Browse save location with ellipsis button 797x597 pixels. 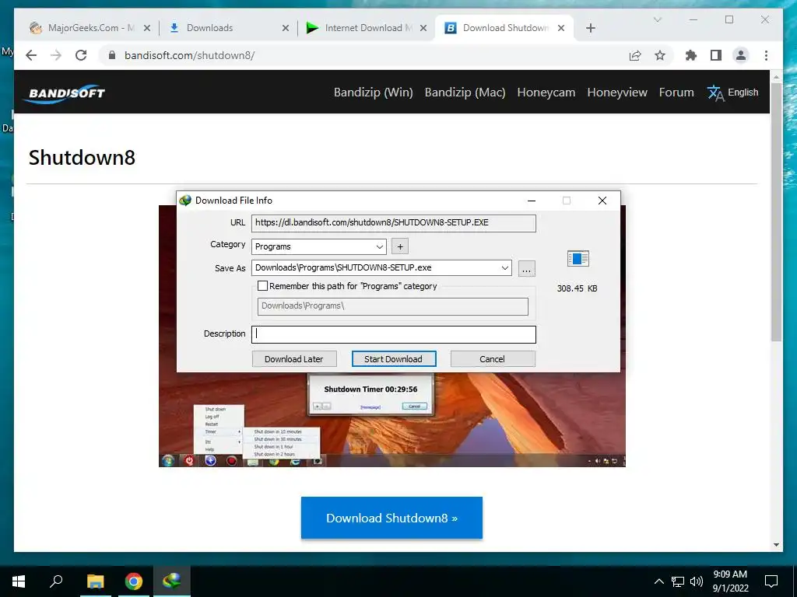[527, 268]
